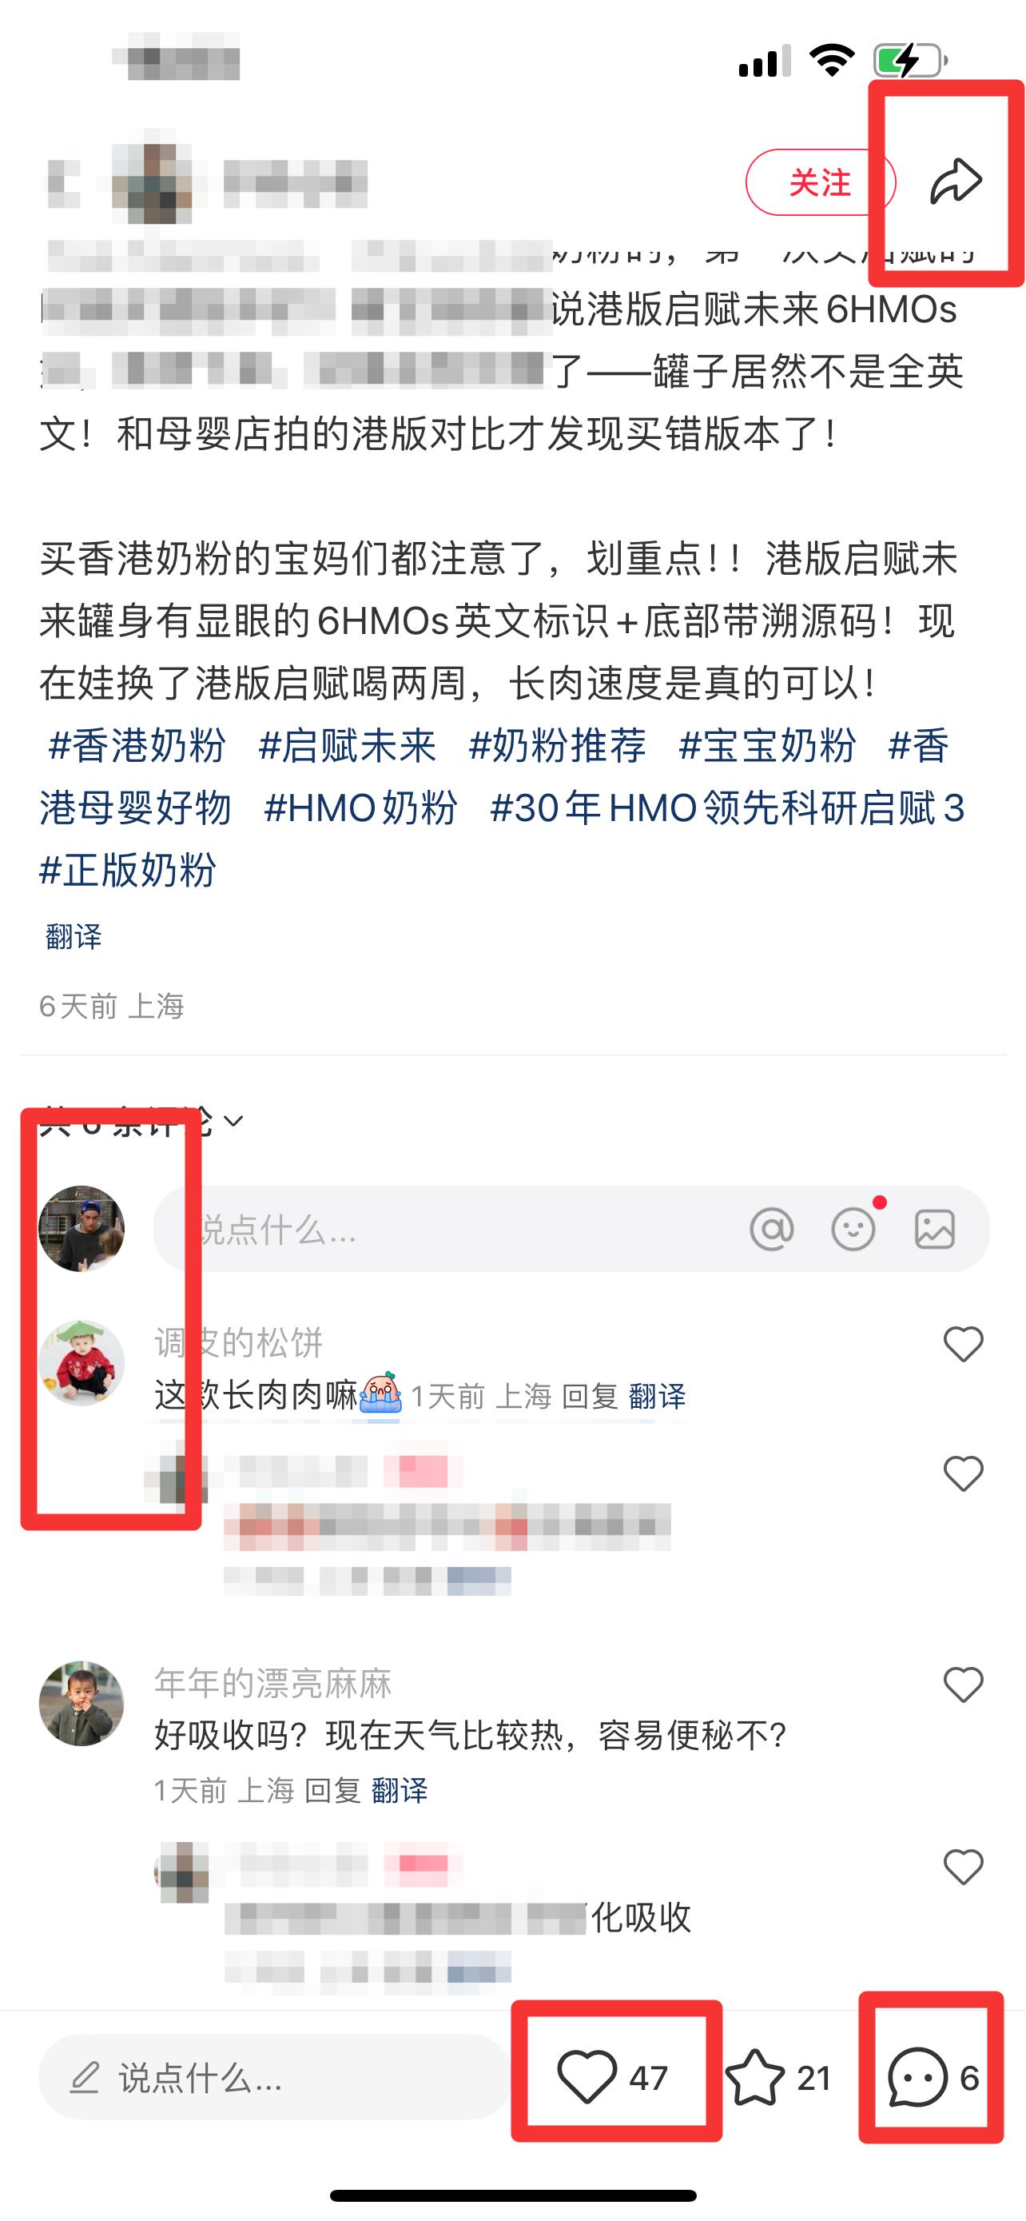Image resolution: width=1026 pixels, height=2221 pixels.
Task: Favorite the post using the star icon
Action: tap(754, 2077)
